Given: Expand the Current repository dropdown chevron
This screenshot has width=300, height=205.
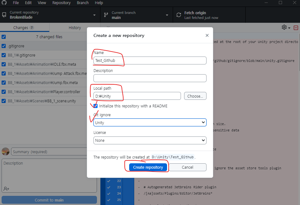Looking at the screenshot, I should click(94, 15).
